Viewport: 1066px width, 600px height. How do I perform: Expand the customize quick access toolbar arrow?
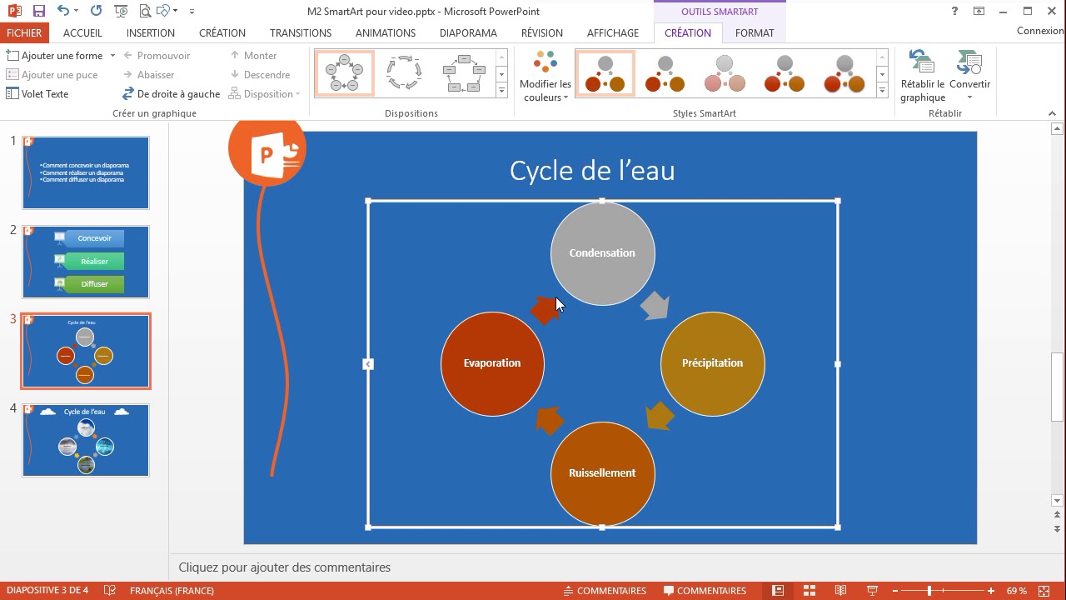(192, 12)
